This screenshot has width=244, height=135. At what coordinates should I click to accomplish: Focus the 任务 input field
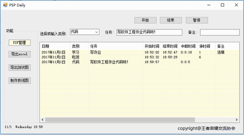click(x=149, y=32)
